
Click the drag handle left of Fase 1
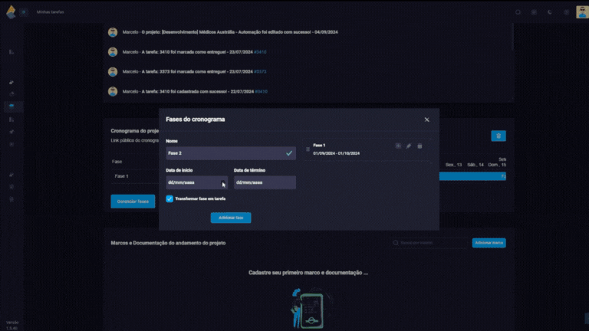coord(308,149)
